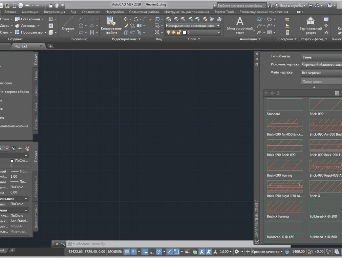Select the Standard wall style thumbnail

tap(285, 104)
